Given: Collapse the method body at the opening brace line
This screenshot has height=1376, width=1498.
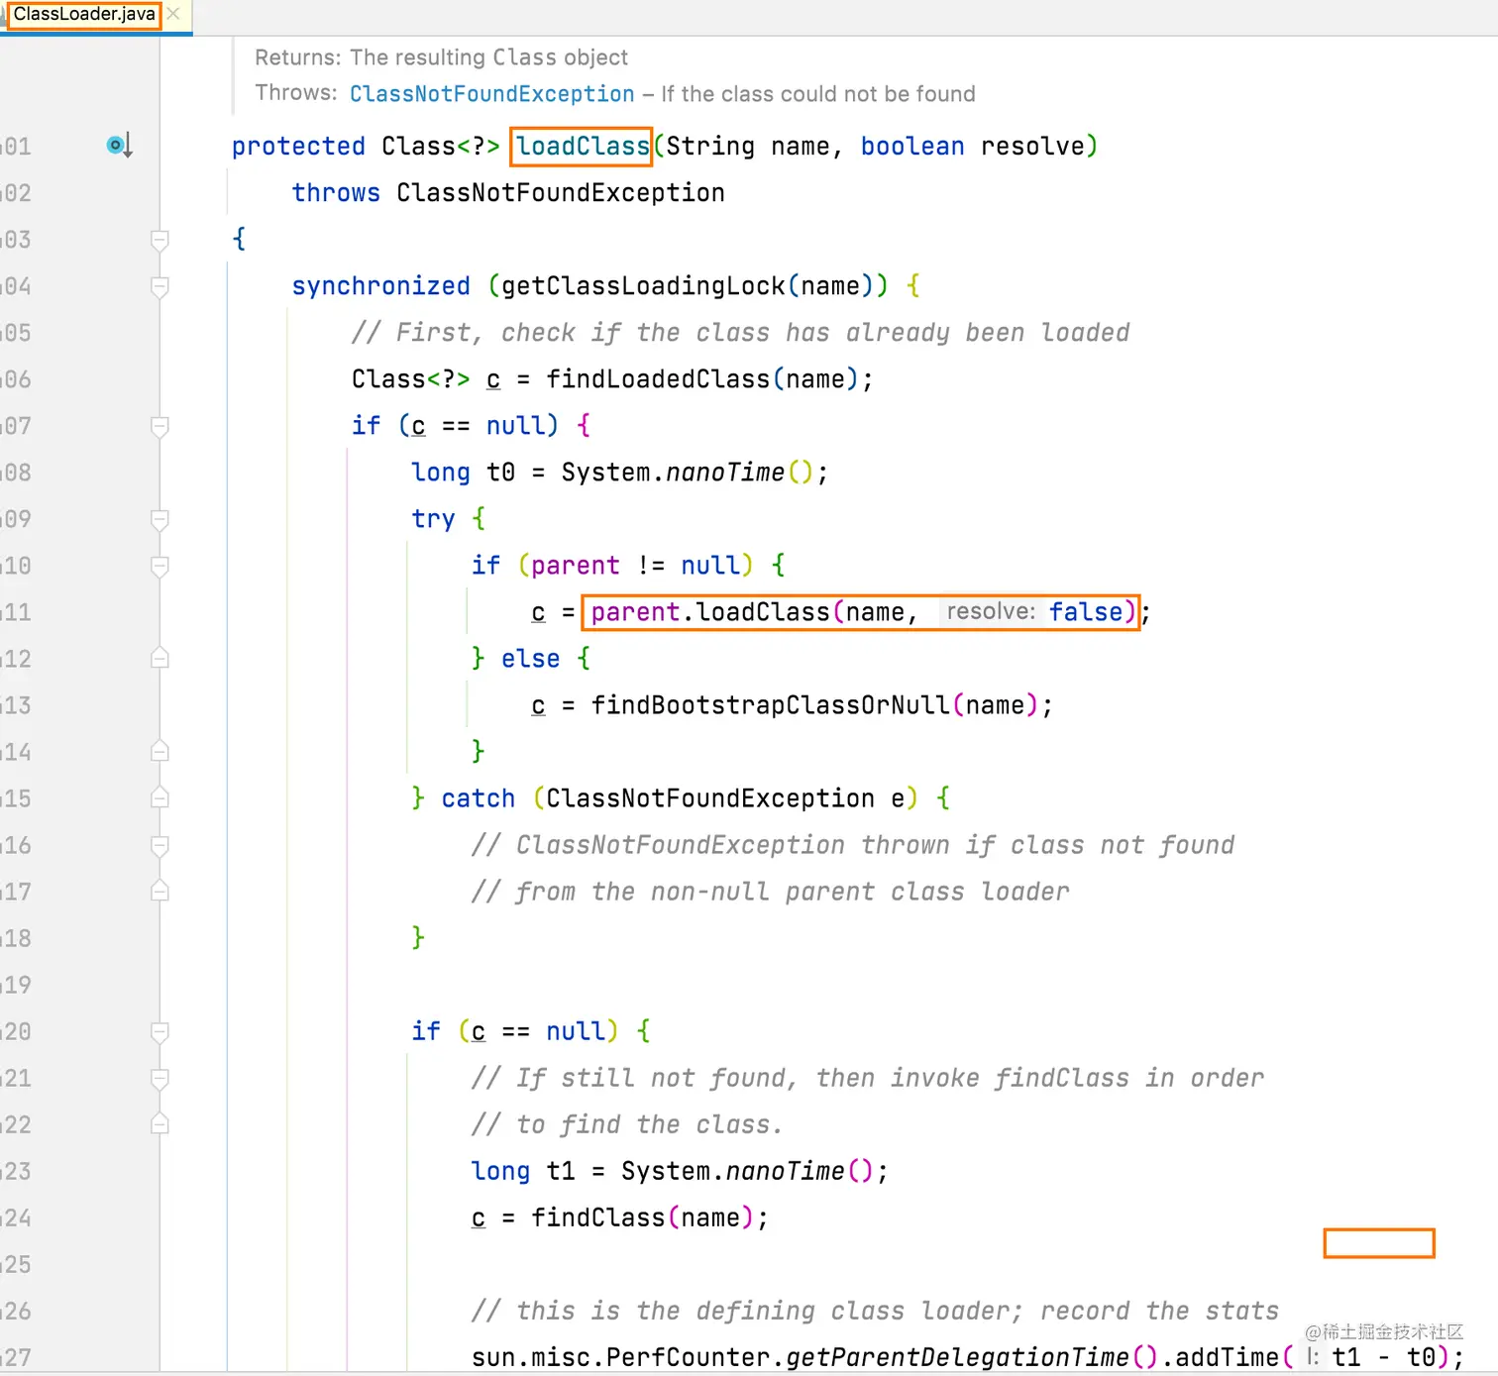Looking at the screenshot, I should coord(160,240).
